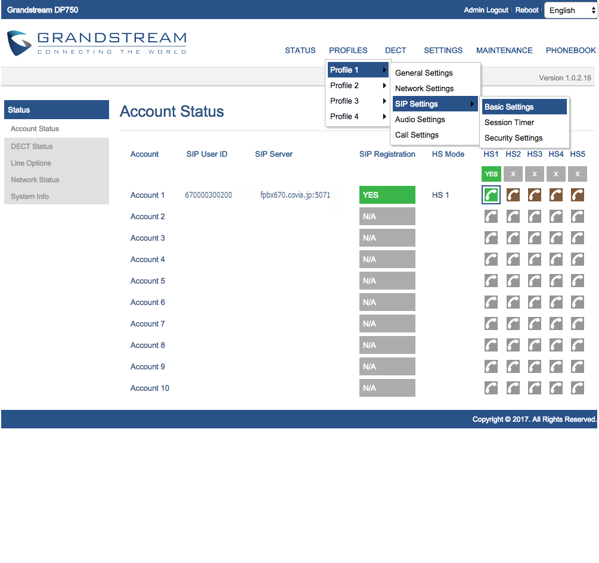Click the Grandstream logo
599x563 pixels.
97,43
